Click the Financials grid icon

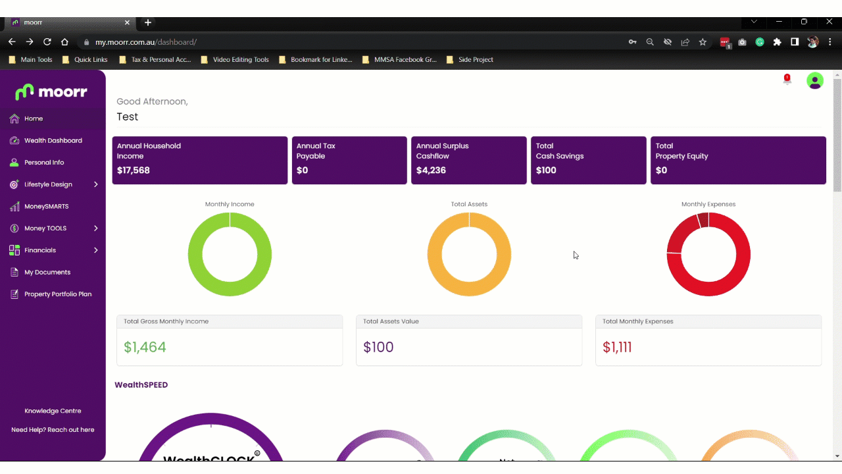(14, 250)
